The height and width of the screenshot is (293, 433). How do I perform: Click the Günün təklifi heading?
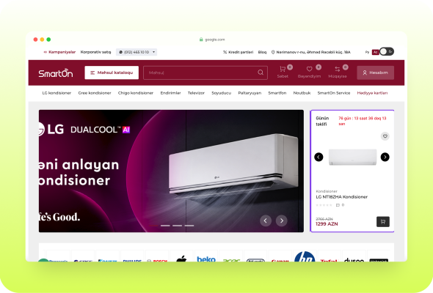click(x=322, y=121)
